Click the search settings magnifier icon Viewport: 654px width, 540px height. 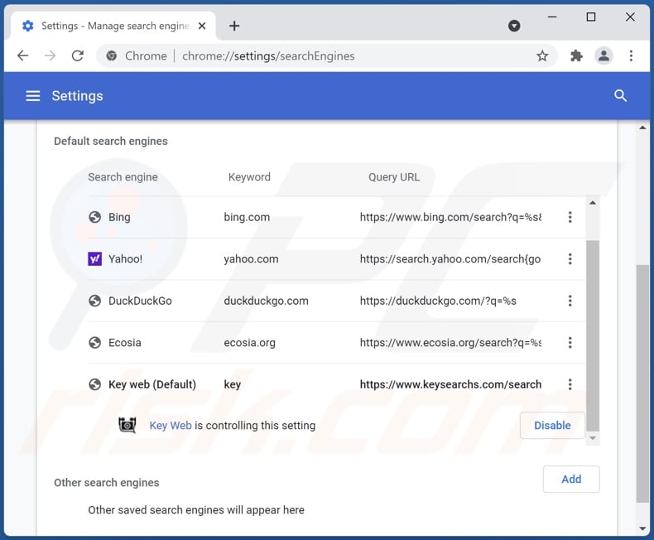(x=620, y=96)
